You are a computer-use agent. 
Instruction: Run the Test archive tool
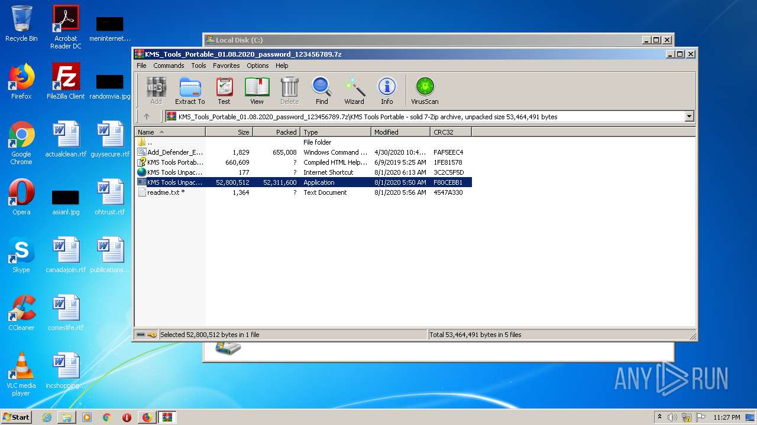[x=224, y=91]
